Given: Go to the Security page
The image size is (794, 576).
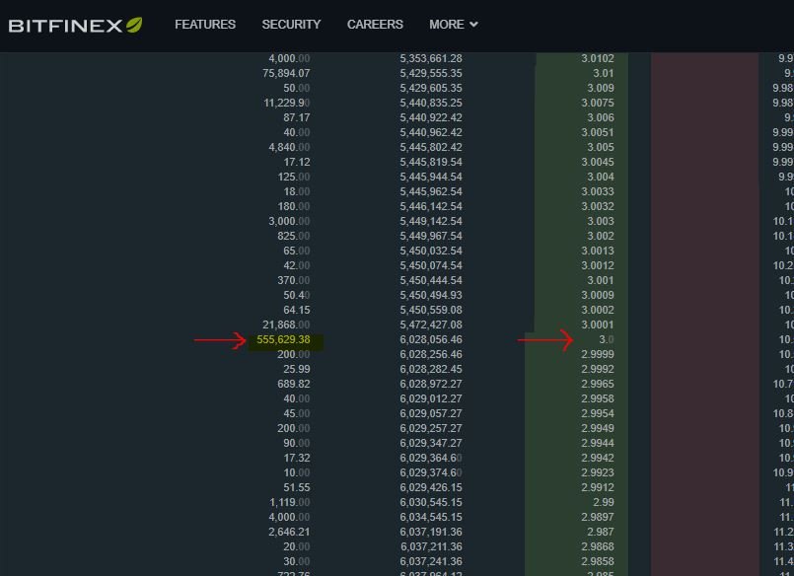Looking at the screenshot, I should 291,25.
